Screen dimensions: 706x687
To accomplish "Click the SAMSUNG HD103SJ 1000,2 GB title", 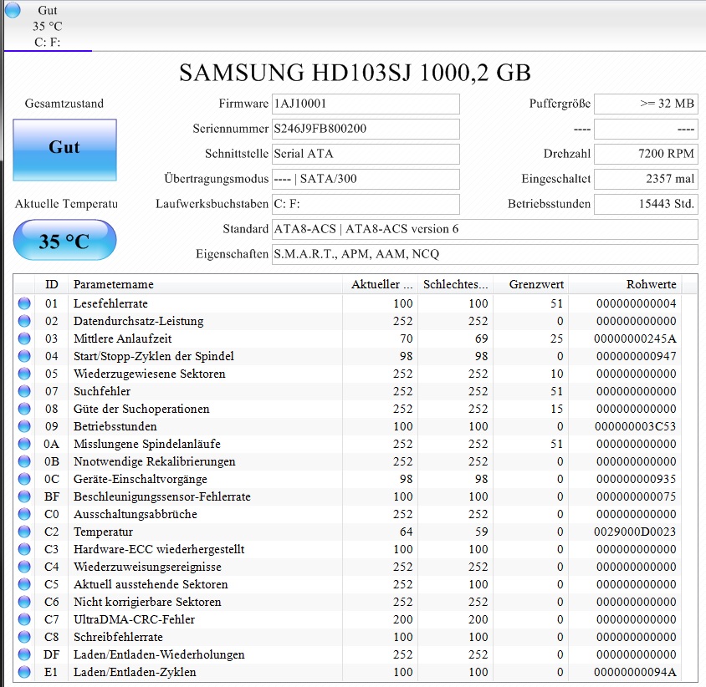I will pos(355,73).
